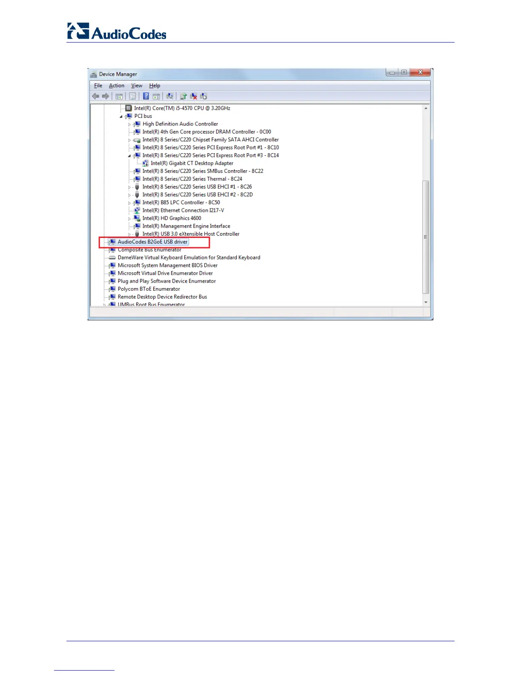Select 'Remote Desktop Device Redirector Bus' row
This screenshot has height=674, width=521.
pyautogui.click(x=162, y=297)
